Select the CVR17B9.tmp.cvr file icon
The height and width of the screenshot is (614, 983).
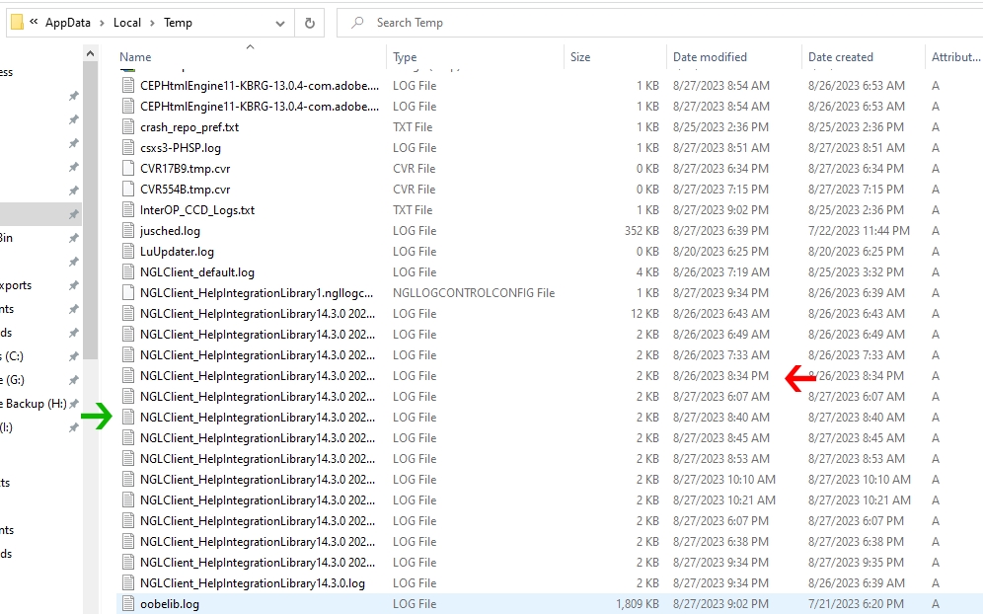[x=128, y=168]
